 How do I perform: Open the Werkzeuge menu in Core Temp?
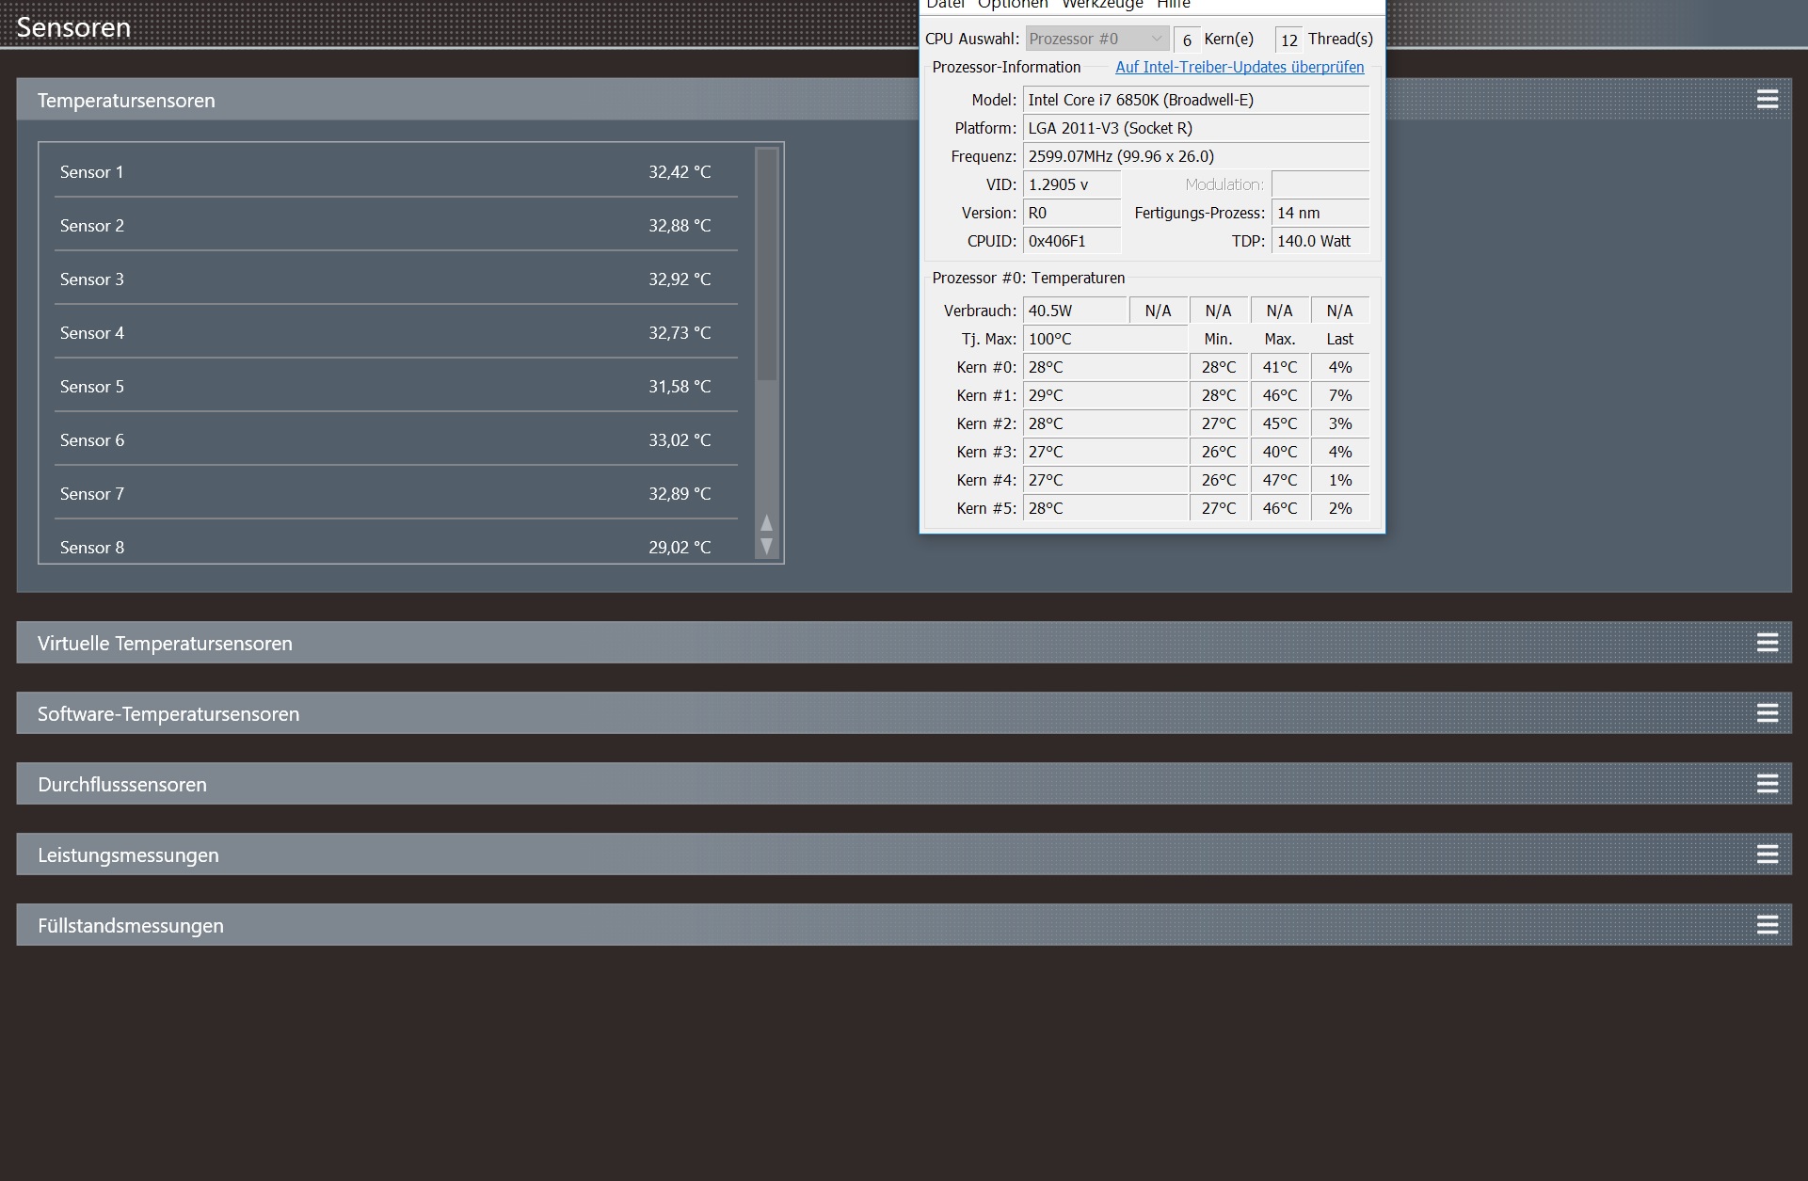pos(1101,5)
